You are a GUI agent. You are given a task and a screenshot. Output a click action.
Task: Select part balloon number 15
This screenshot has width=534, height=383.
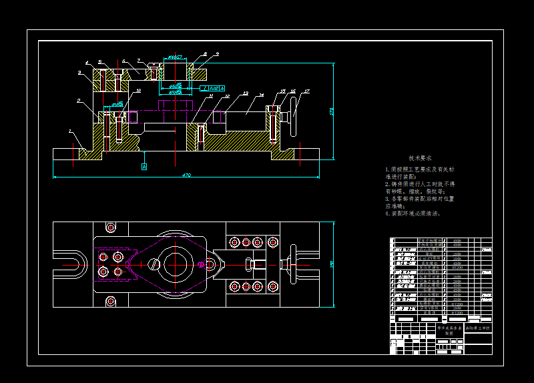[283, 91]
